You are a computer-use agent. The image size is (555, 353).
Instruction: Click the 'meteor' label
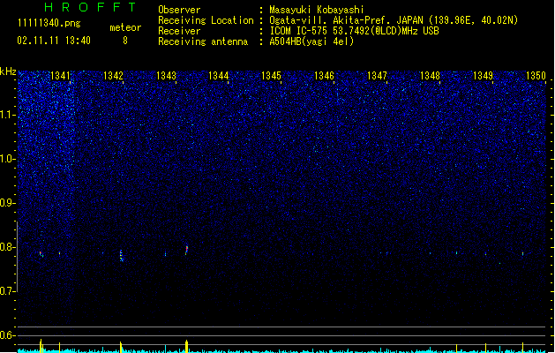click(x=125, y=27)
